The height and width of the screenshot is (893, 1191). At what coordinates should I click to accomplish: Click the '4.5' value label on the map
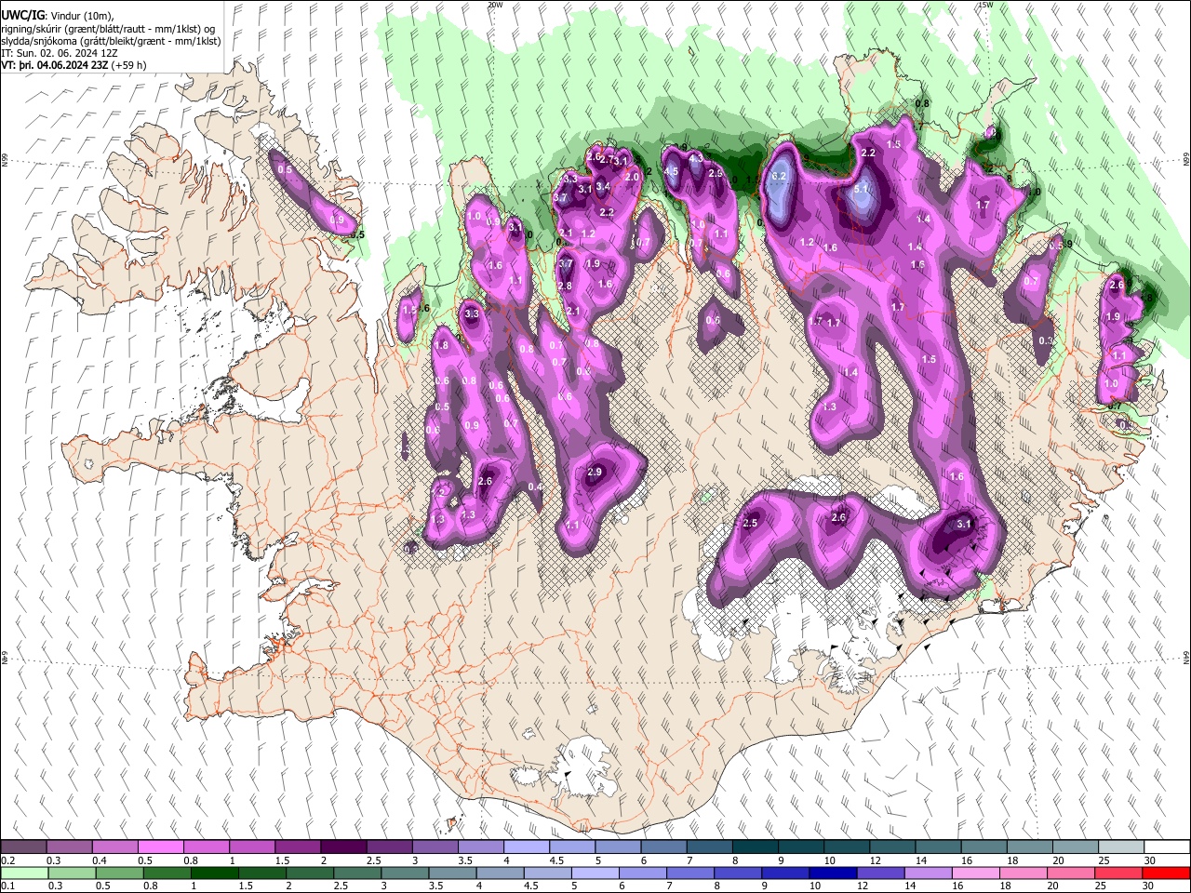[x=671, y=171]
